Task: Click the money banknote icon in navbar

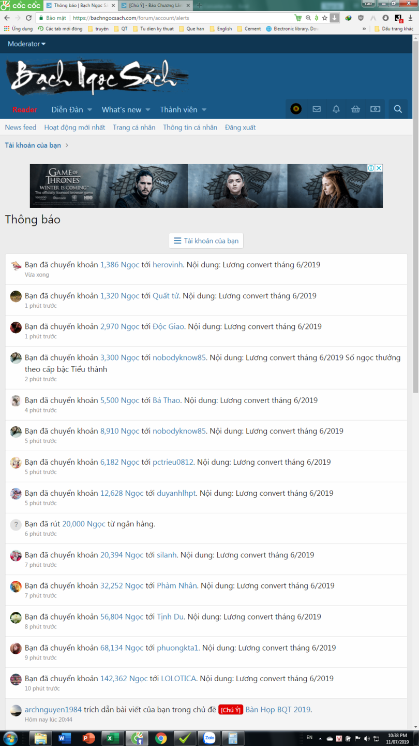Action: 375,109
